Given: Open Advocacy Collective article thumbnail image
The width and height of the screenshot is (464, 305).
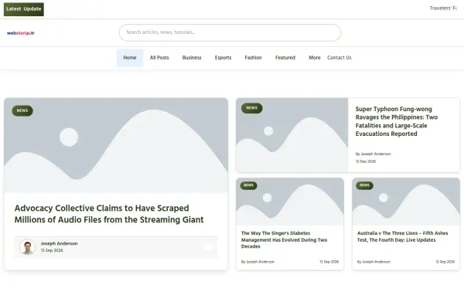Looking at the screenshot, I should point(116,145).
